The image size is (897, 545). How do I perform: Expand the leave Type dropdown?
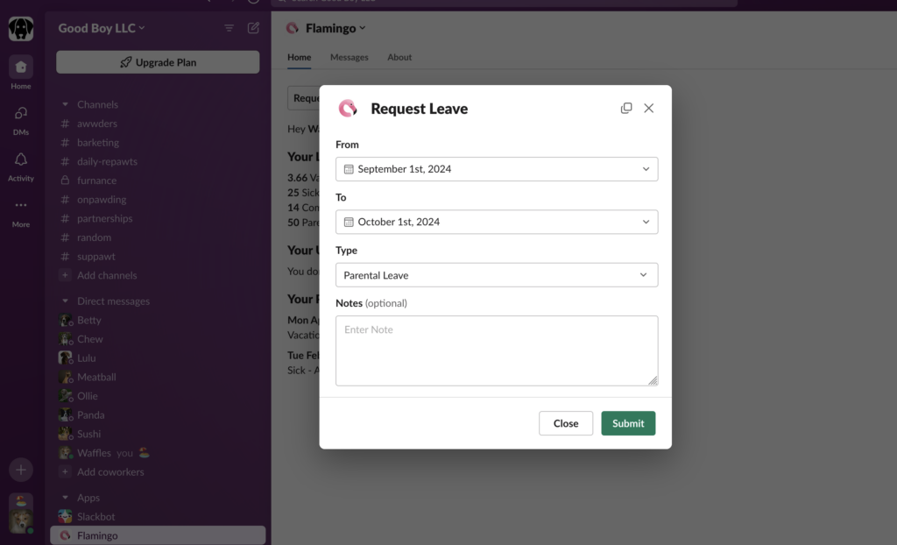point(496,275)
